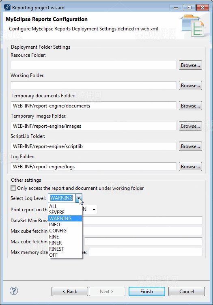
Task: Click the Temporary images Folder path field
Action: pos(93,126)
